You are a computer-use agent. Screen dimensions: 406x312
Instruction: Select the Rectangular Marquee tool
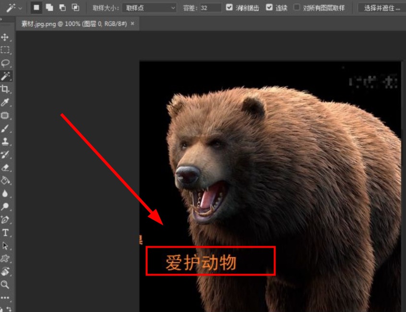pos(6,50)
